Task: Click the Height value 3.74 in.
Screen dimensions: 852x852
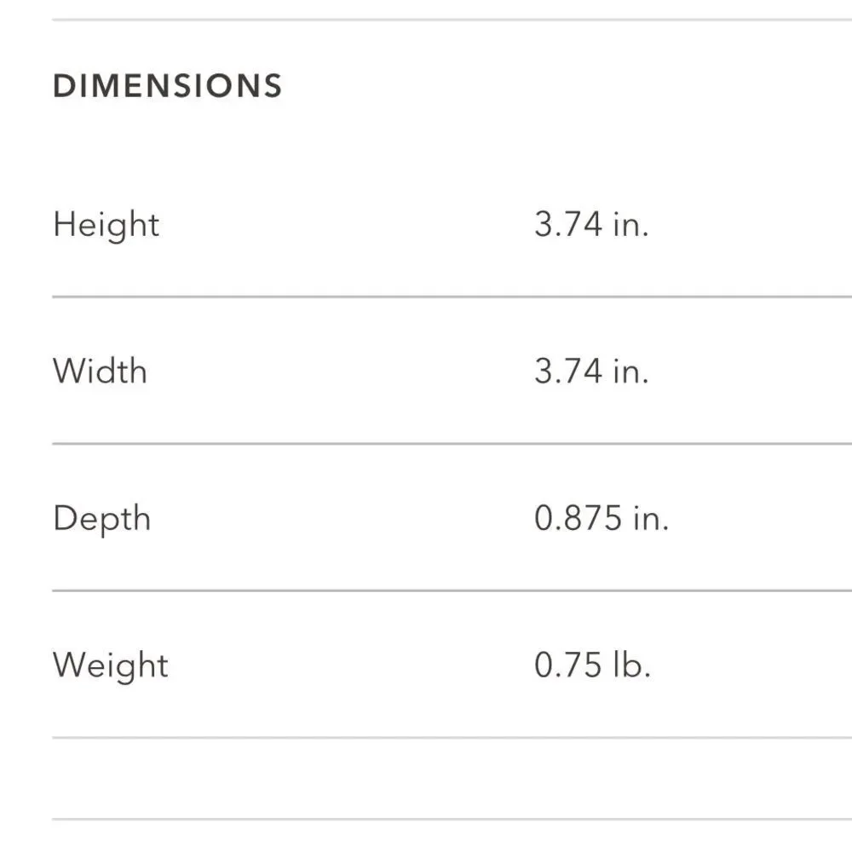Action: (x=592, y=224)
